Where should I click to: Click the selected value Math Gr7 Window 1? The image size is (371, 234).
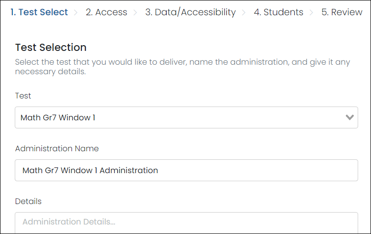[58, 117]
